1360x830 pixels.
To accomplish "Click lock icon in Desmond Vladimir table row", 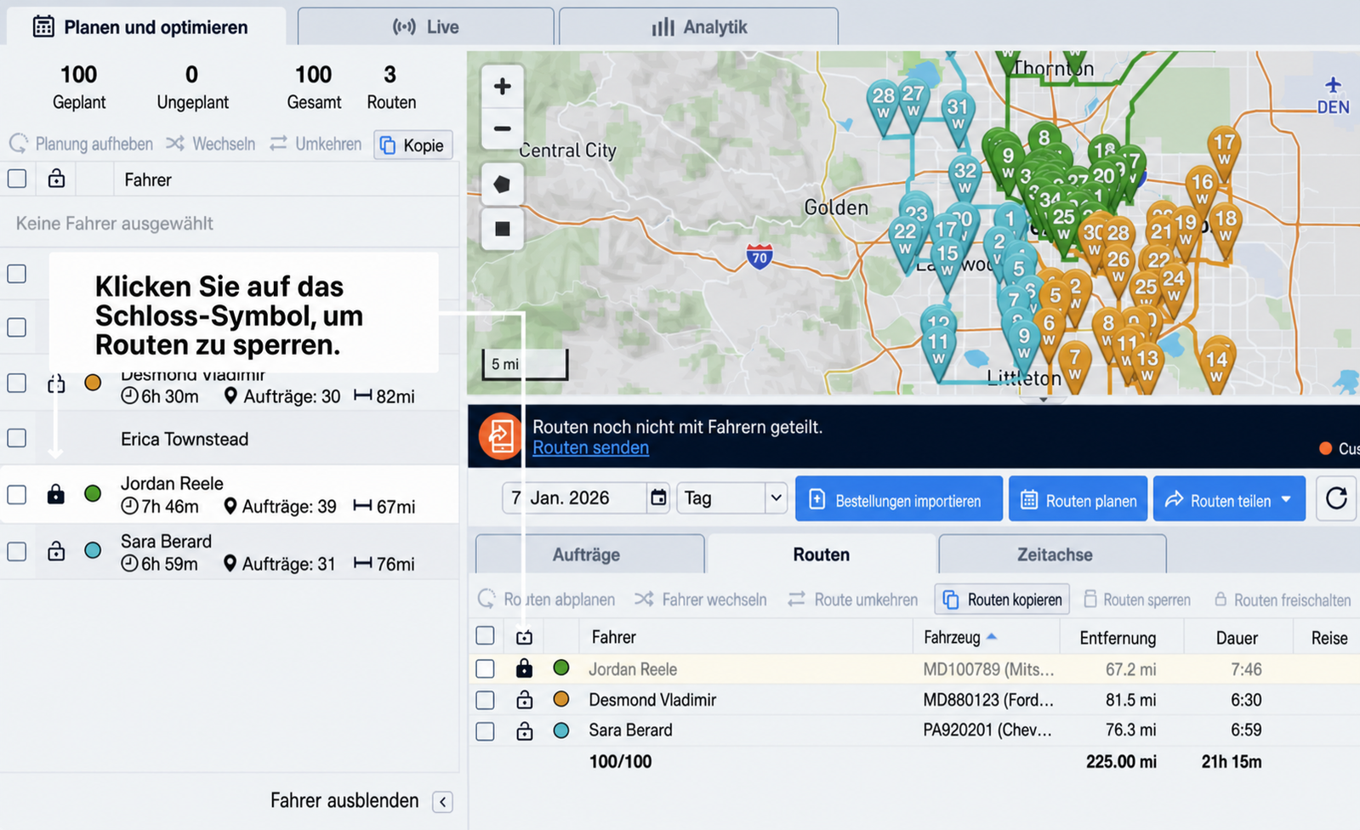I will click(525, 700).
